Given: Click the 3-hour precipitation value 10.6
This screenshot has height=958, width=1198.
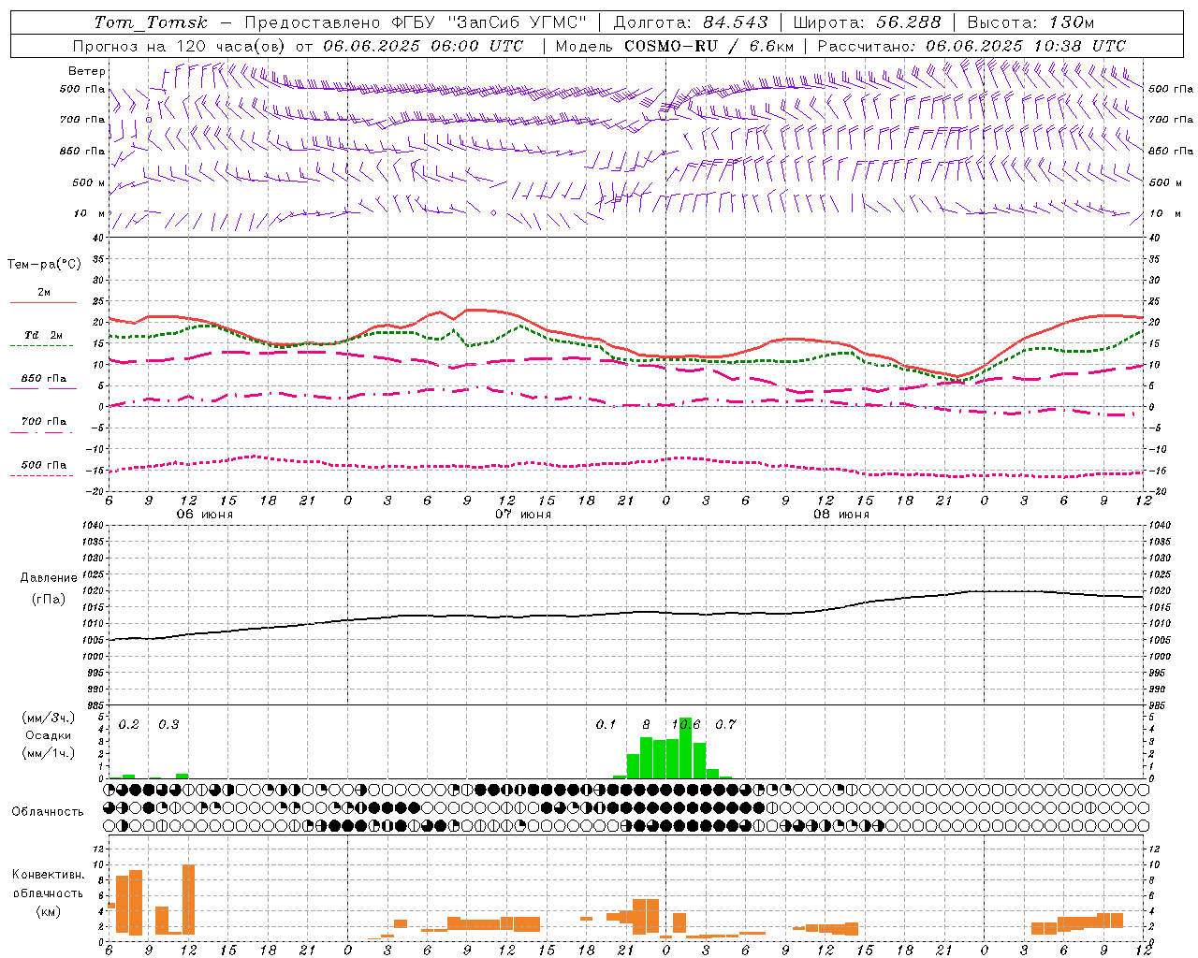Looking at the screenshot, I should (686, 725).
